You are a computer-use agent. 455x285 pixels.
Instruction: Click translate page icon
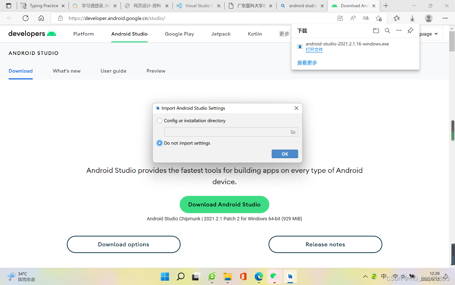pyautogui.click(x=366, y=18)
